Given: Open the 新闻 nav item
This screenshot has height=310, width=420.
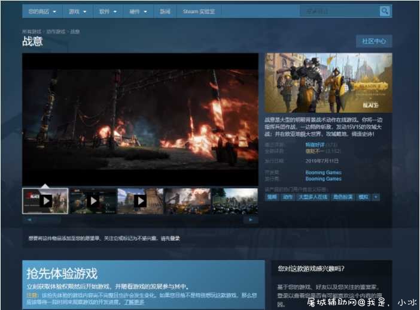Looking at the screenshot, I should pyautogui.click(x=165, y=11).
